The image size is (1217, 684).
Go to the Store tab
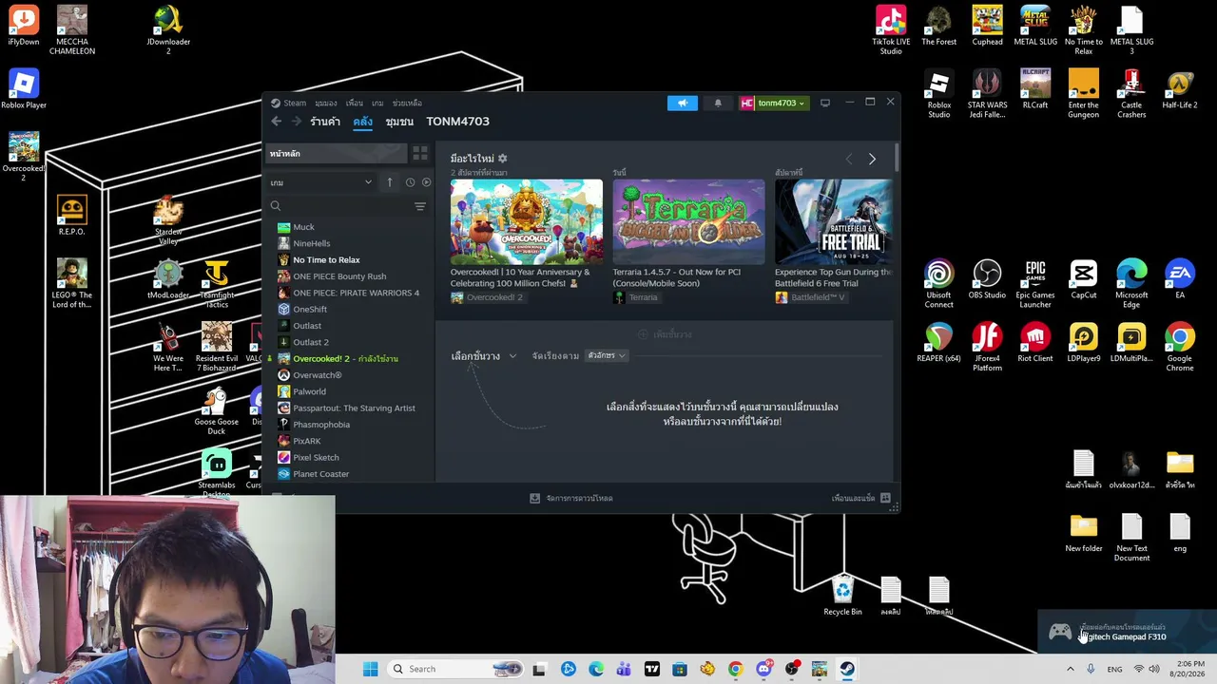click(325, 122)
